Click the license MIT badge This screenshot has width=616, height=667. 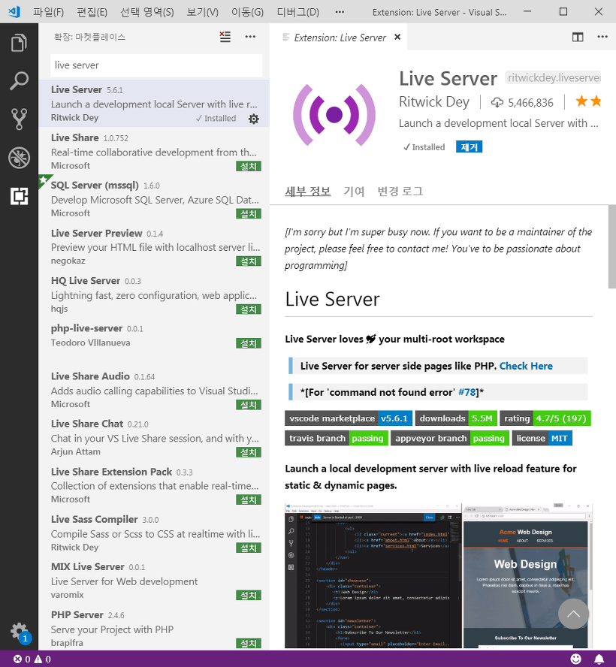[x=542, y=438]
